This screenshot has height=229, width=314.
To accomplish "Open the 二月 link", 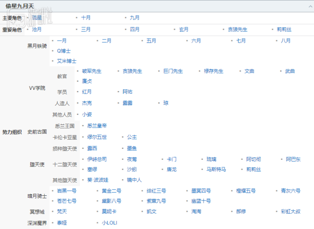I will pyautogui.click(x=106, y=41).
